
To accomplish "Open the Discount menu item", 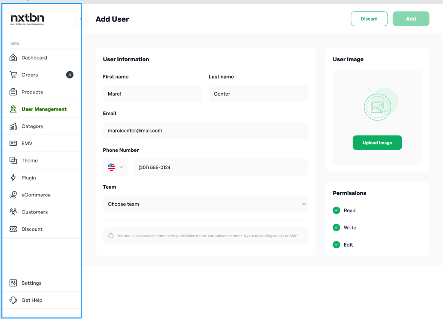I will click(x=32, y=229).
